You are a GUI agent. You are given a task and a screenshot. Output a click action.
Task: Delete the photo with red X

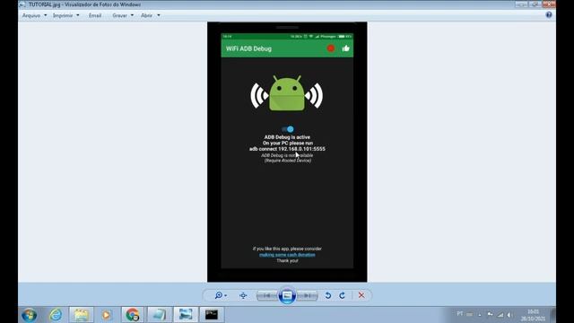(361, 295)
